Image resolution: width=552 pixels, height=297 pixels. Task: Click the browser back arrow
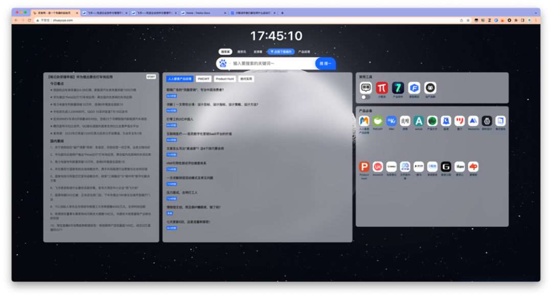click(16, 20)
